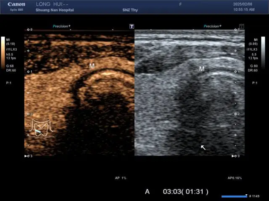269x201 pixels.
Task: Click the T marker icon above left image
Action: pyautogui.click(x=132, y=26)
